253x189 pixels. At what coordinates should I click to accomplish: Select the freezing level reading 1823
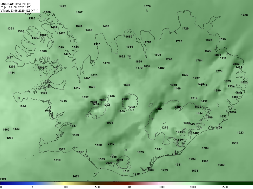[209, 40]
